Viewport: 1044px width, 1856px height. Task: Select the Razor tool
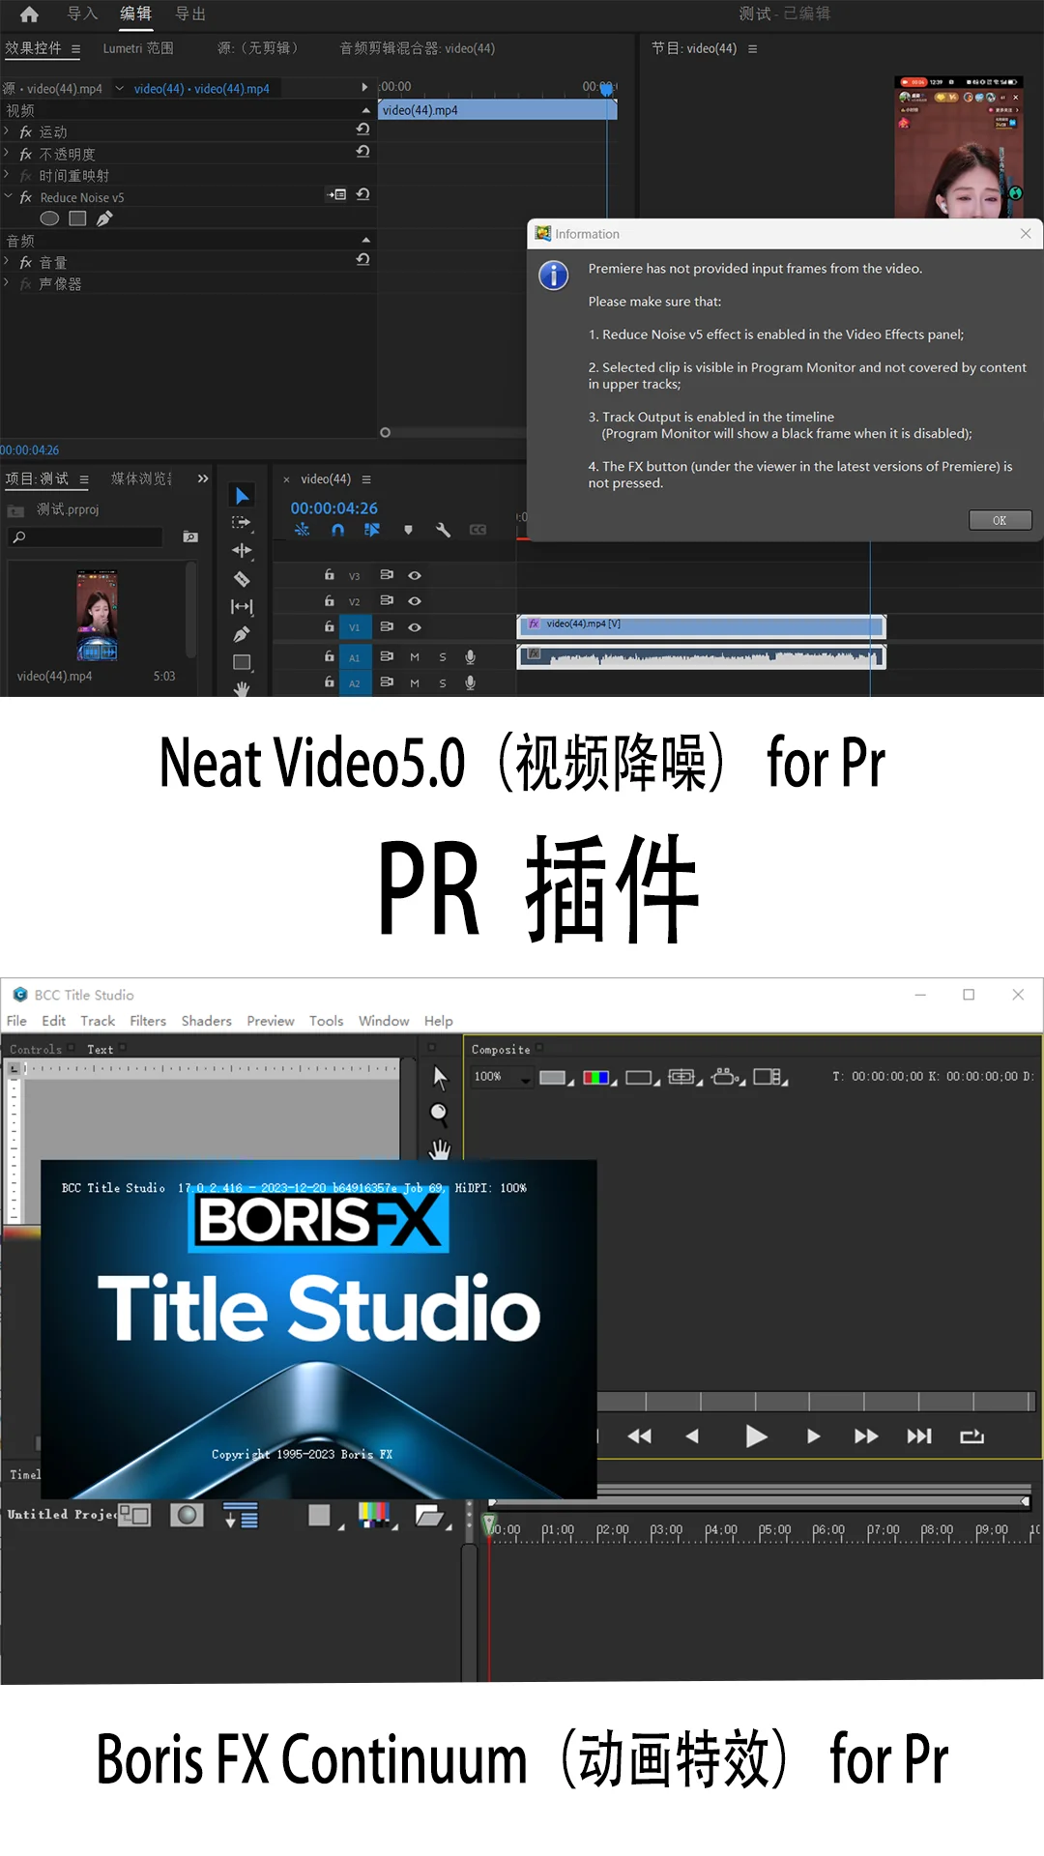pyautogui.click(x=242, y=579)
